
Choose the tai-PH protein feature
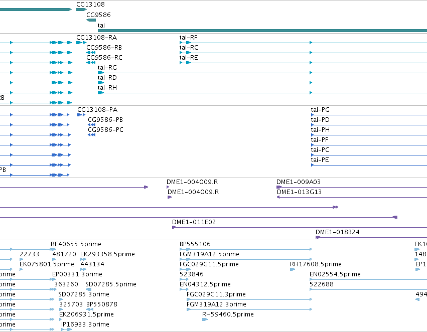(x=320, y=130)
